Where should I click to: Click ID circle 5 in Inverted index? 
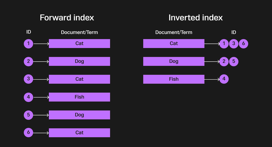[234, 62]
